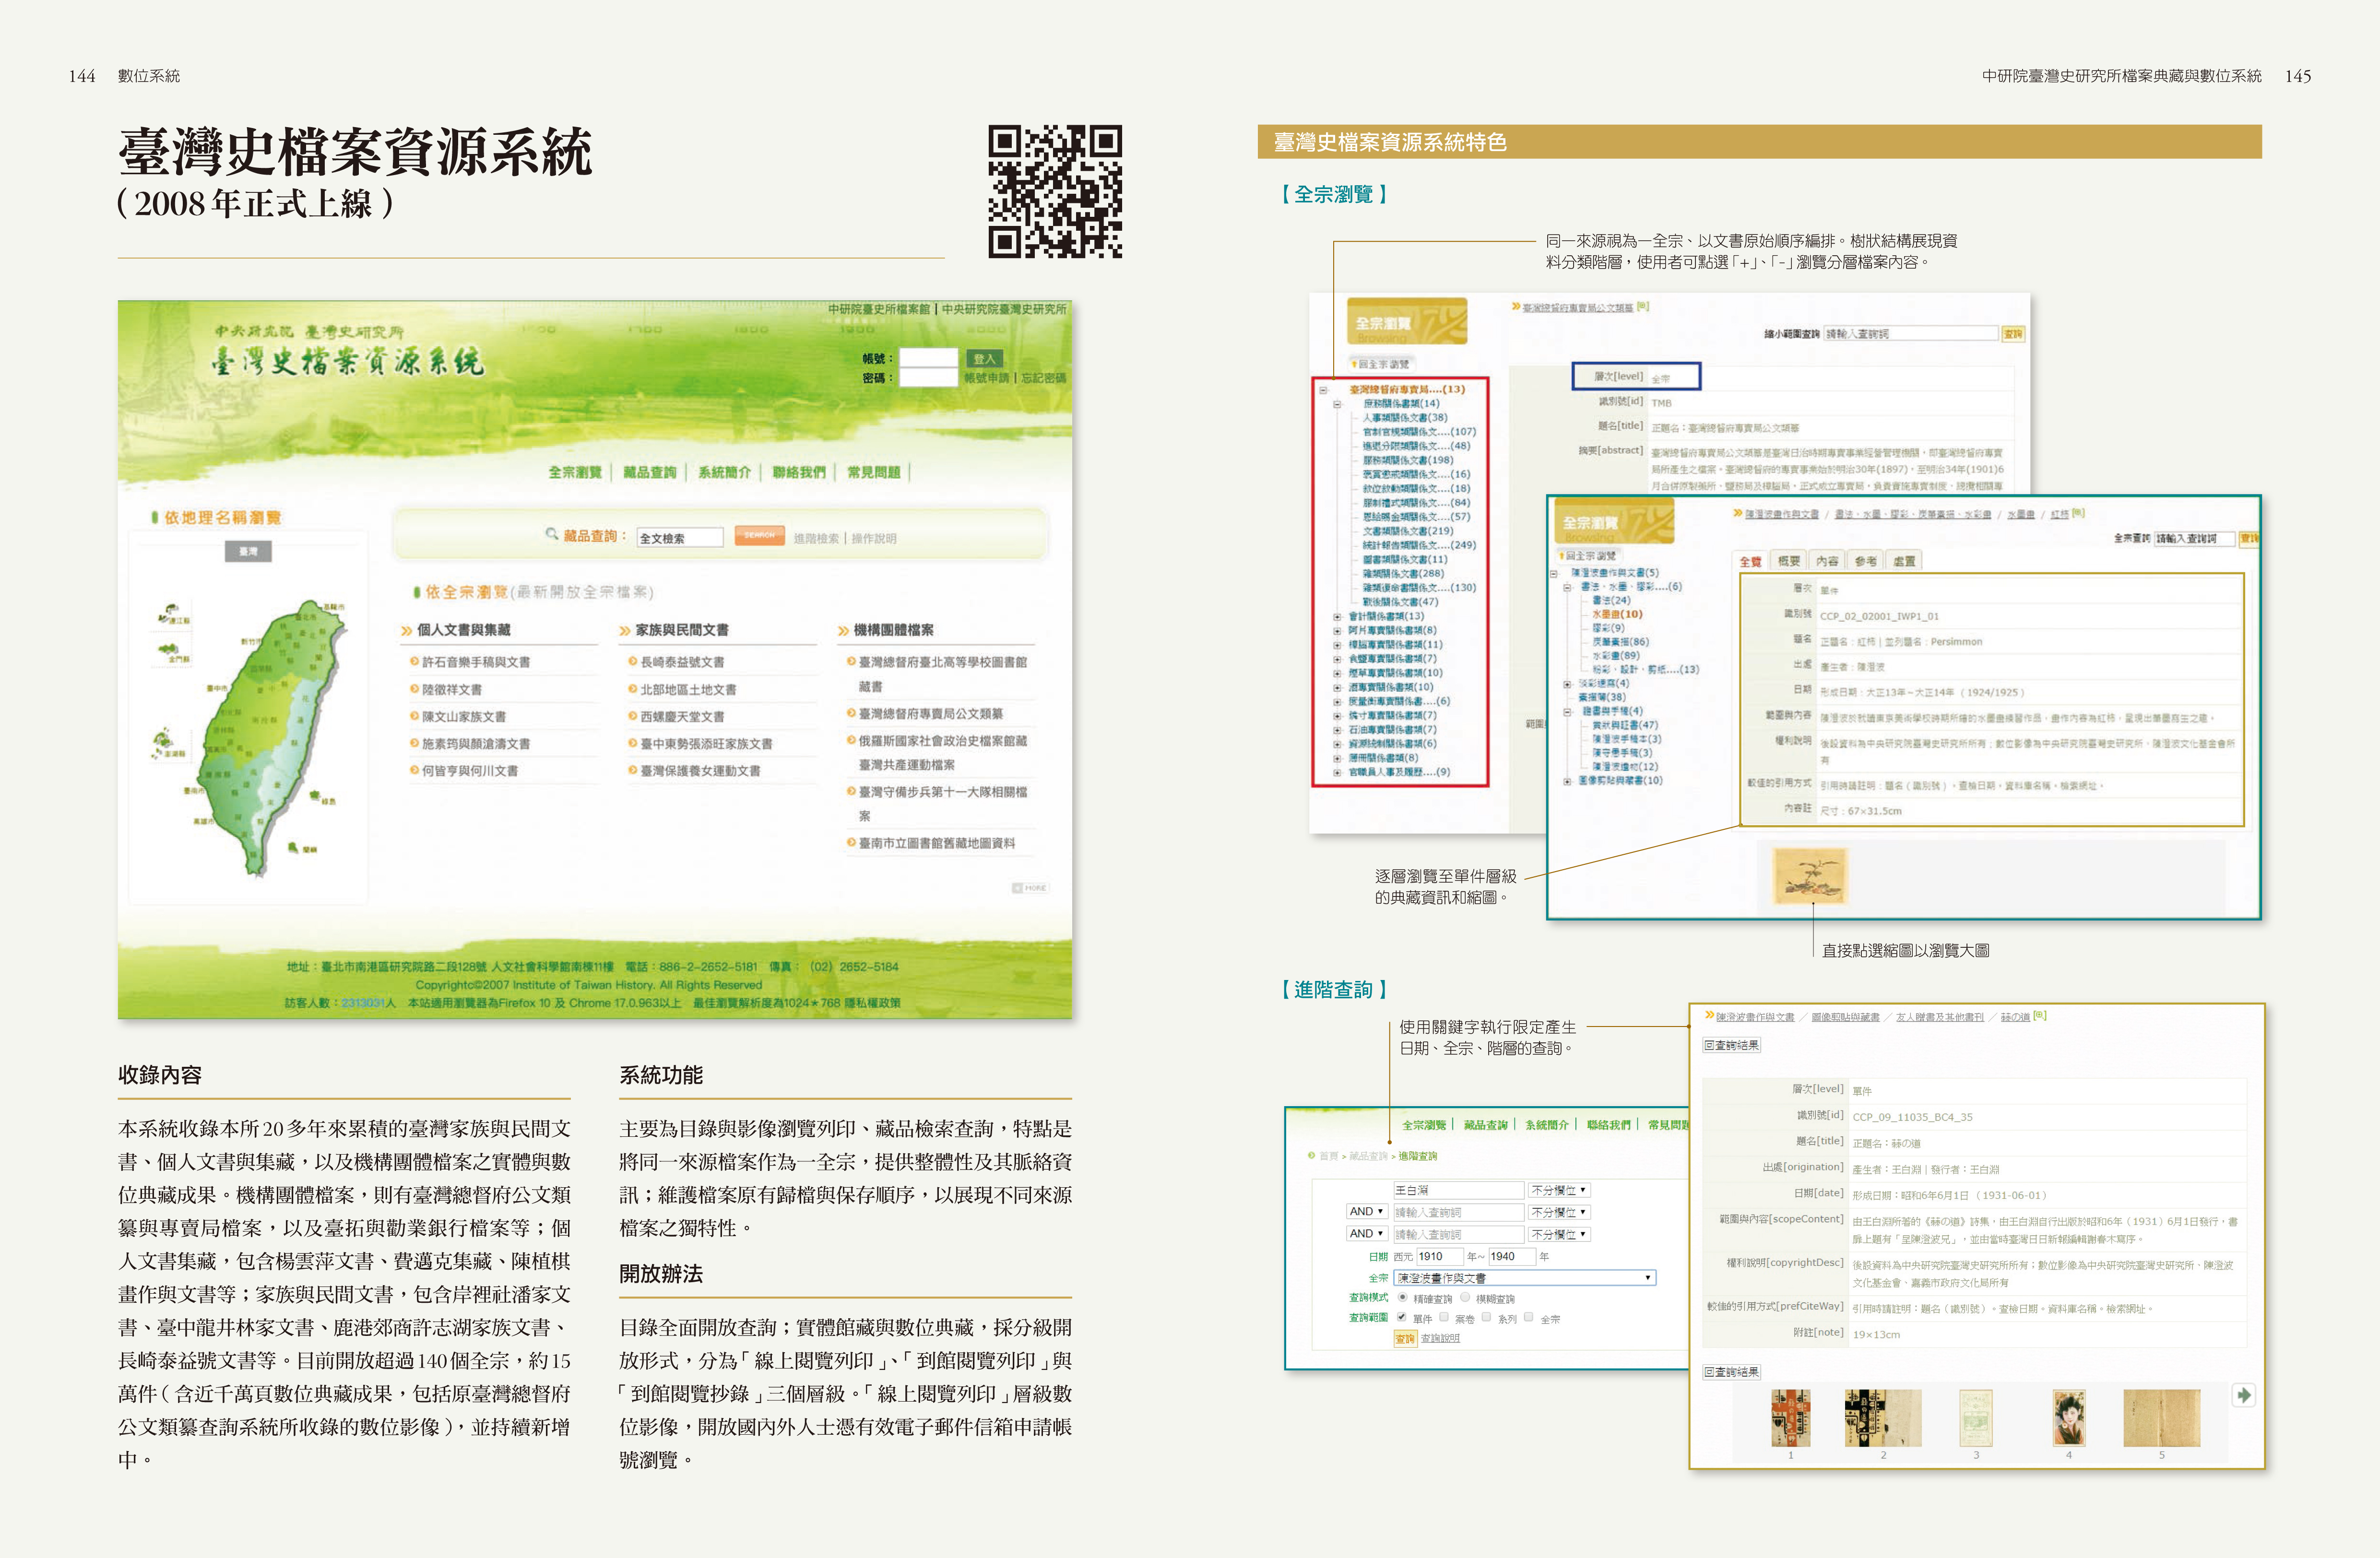Expand the 會計關係書類(13) tree node
The height and width of the screenshot is (1558, 2380).
(1337, 617)
